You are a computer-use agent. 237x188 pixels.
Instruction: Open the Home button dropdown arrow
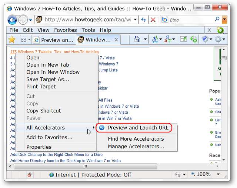coord(145,39)
